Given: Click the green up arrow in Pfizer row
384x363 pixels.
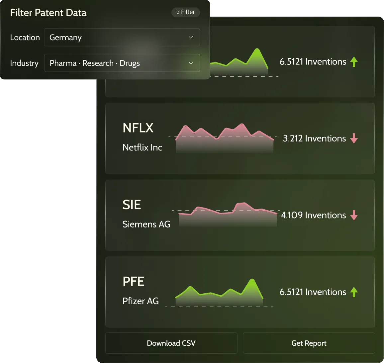Looking at the screenshot, I should [354, 292].
